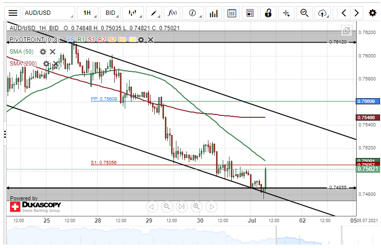Open SMA (50) settings gear

pyautogui.click(x=43, y=52)
